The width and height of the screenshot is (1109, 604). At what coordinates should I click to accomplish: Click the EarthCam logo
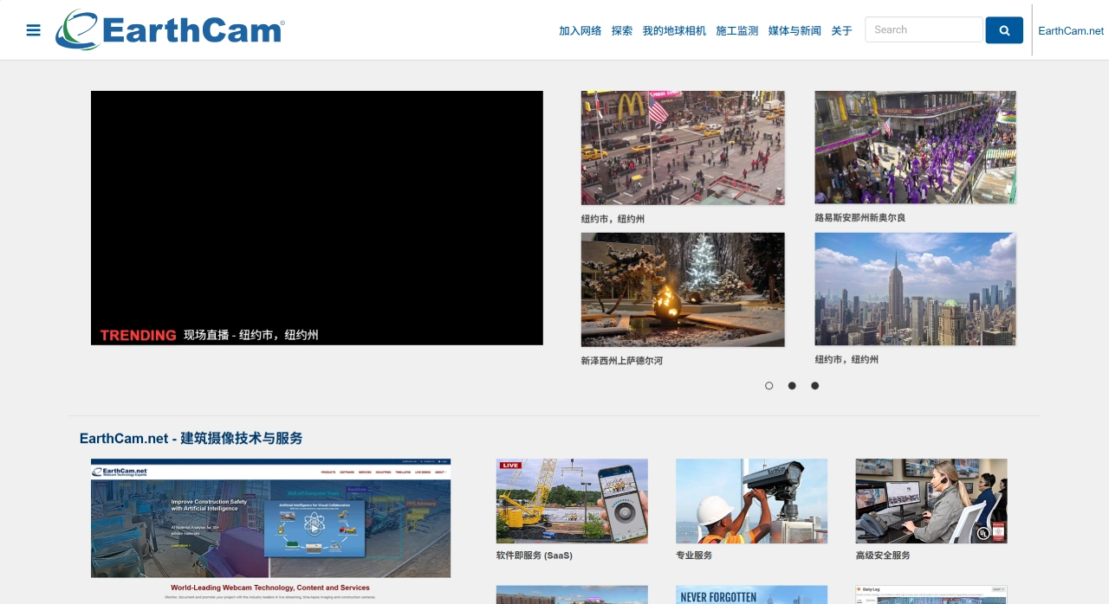click(170, 29)
